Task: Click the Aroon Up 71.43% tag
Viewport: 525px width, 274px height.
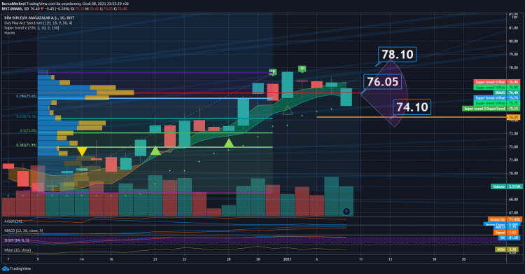Action: 505,219
